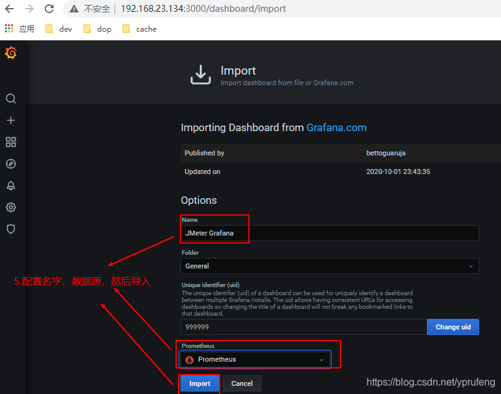Open the Create plus icon in sidebar

tap(11, 121)
